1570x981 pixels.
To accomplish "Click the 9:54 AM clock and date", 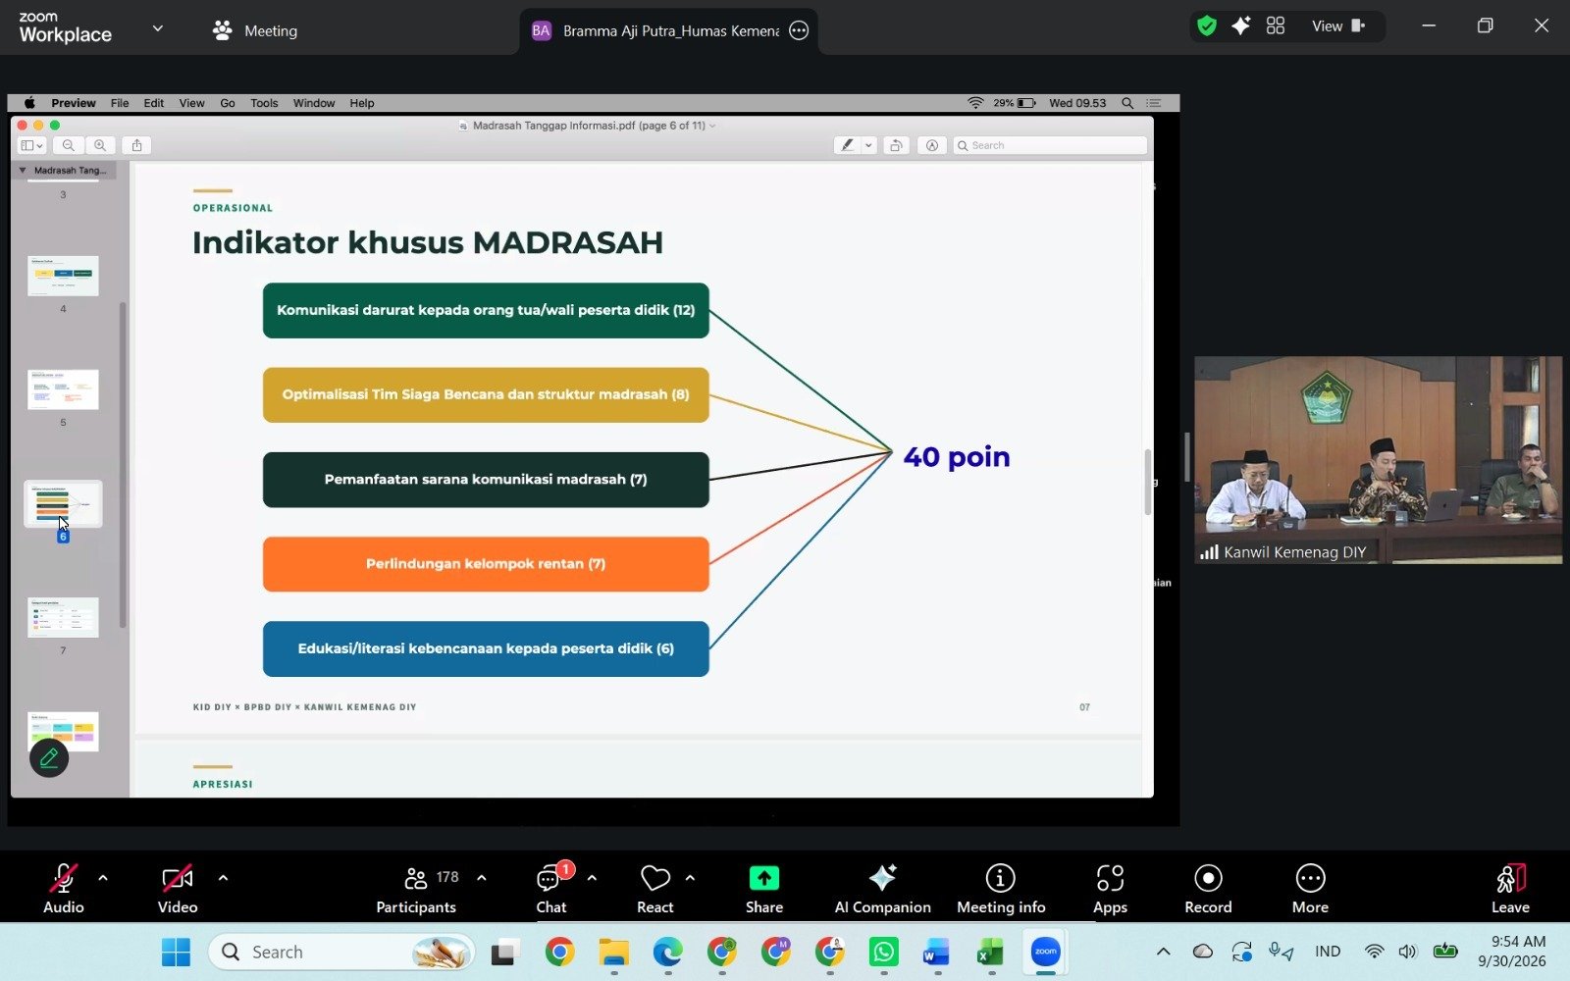I will coord(1512,952).
